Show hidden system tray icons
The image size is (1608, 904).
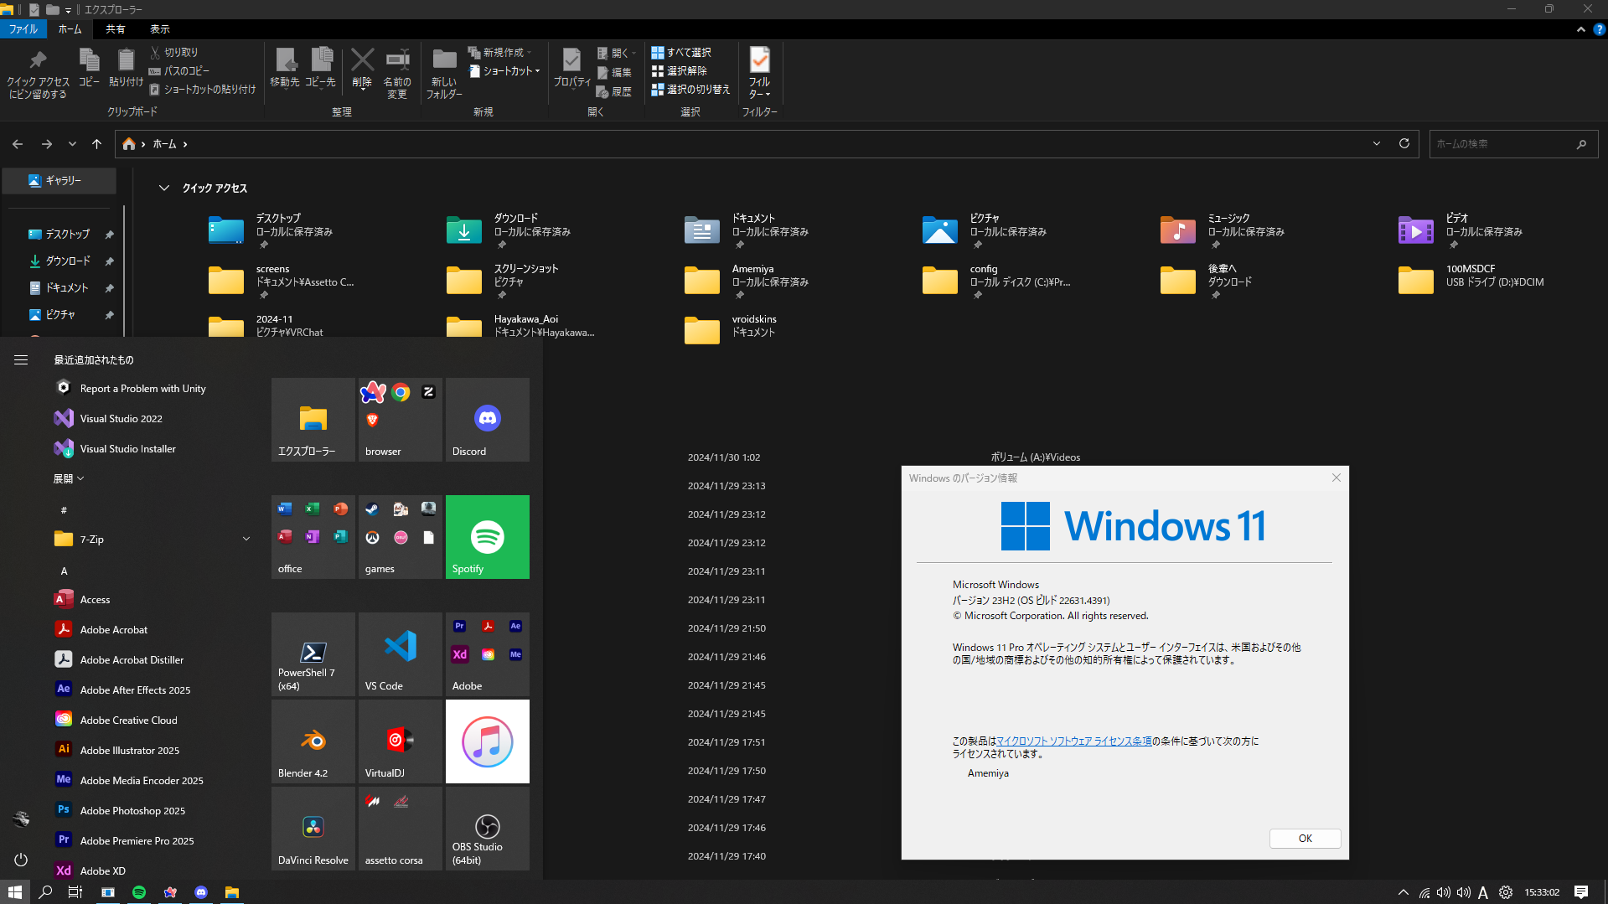1404,892
